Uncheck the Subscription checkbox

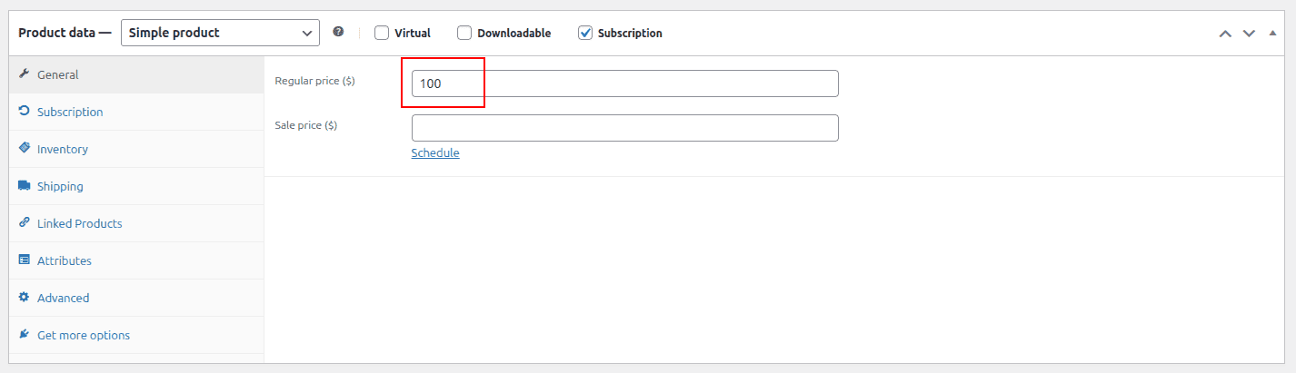(x=585, y=33)
